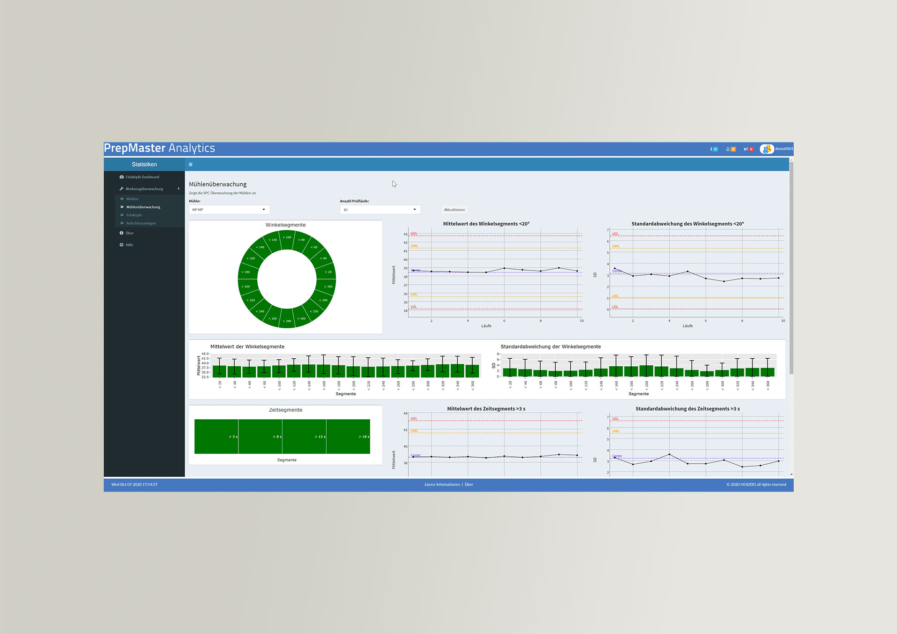Image resolution: width=897 pixels, height=634 pixels.
Task: Click the scrollbar up arrow
Action: tap(791, 160)
